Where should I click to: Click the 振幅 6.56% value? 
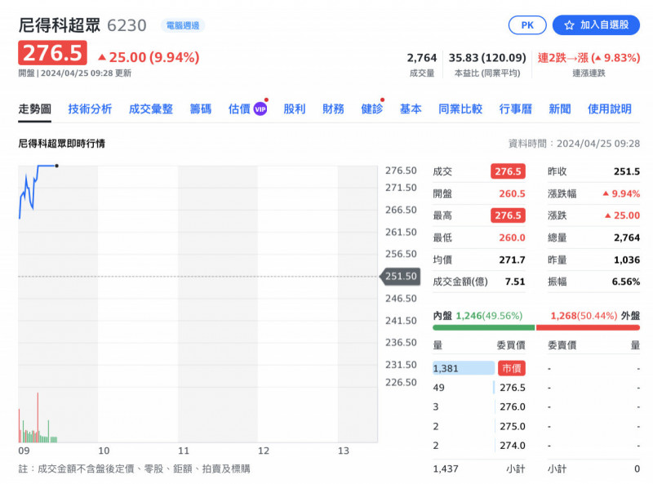pyautogui.click(x=625, y=282)
